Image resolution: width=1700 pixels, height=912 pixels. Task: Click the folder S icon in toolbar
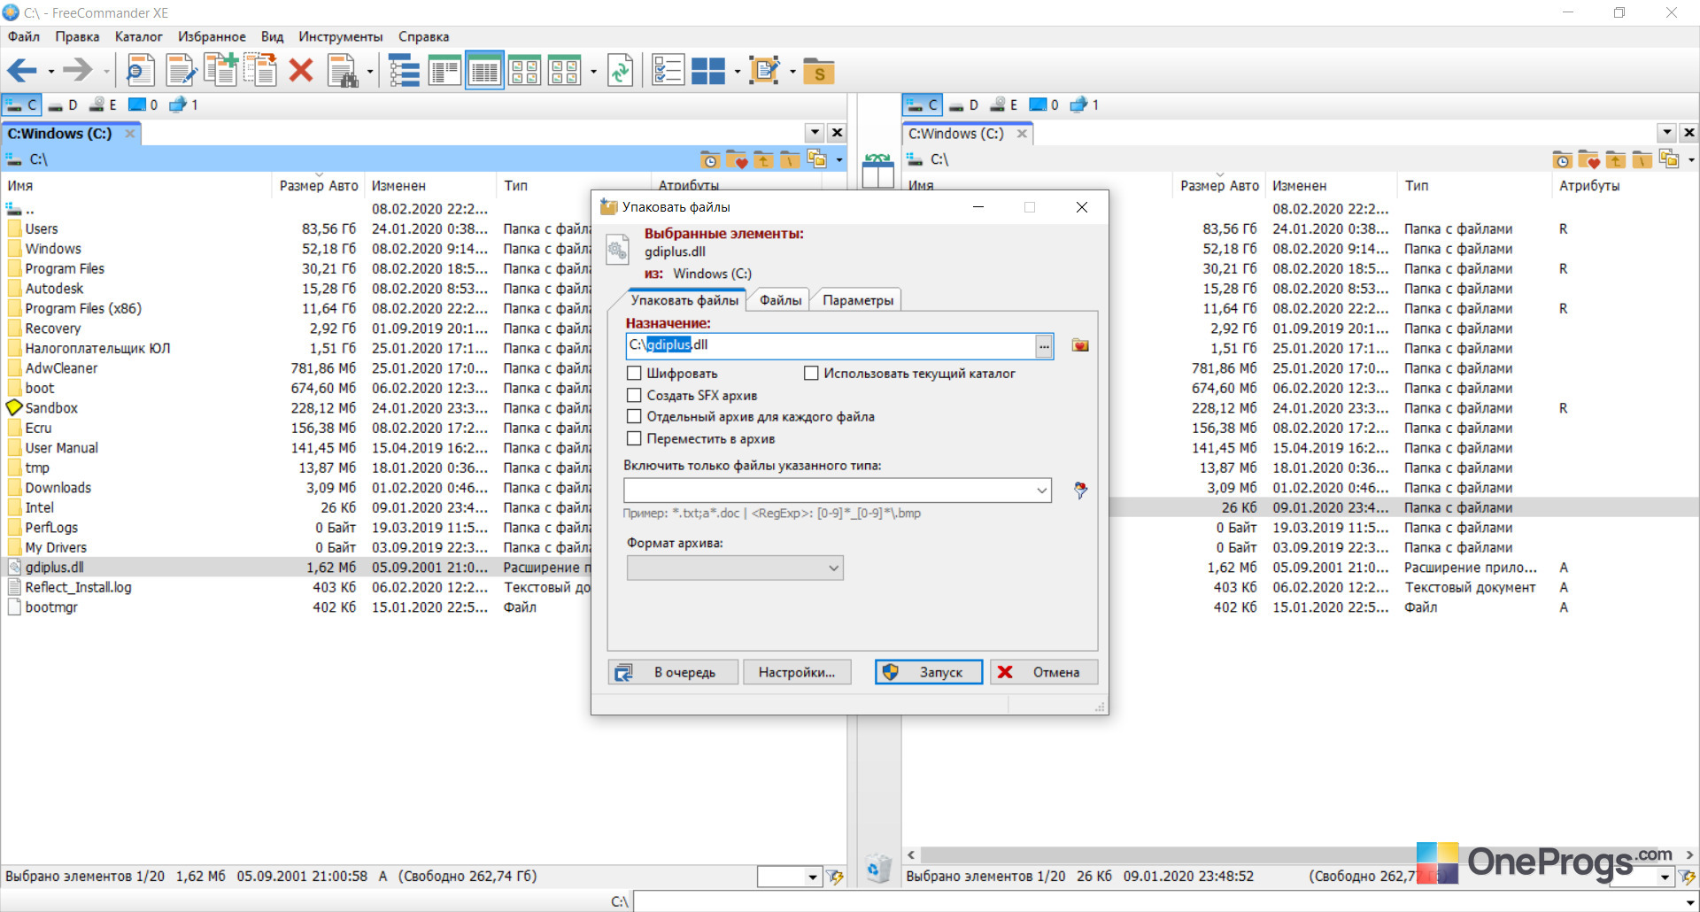[819, 71]
